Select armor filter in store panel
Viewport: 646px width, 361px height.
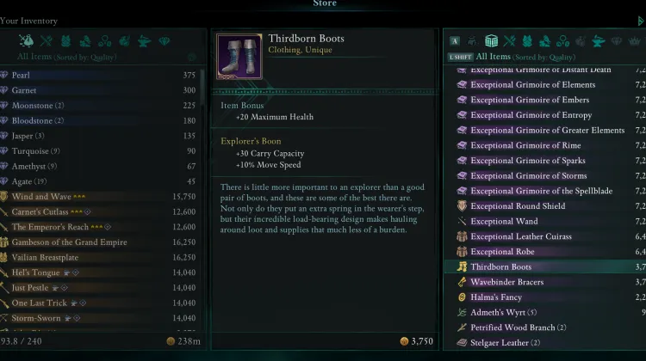(530, 40)
